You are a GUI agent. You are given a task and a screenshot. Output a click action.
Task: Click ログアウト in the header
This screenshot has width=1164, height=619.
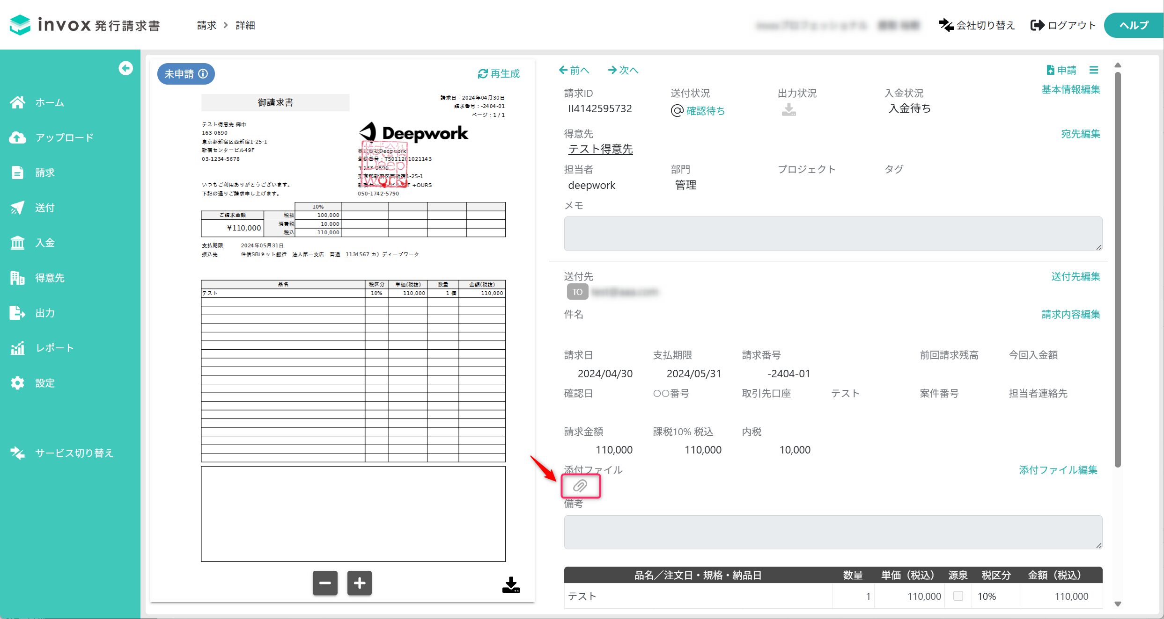[1063, 25]
